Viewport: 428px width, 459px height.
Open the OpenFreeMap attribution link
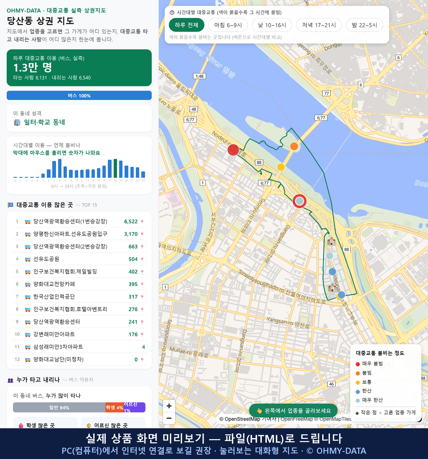pos(297,419)
